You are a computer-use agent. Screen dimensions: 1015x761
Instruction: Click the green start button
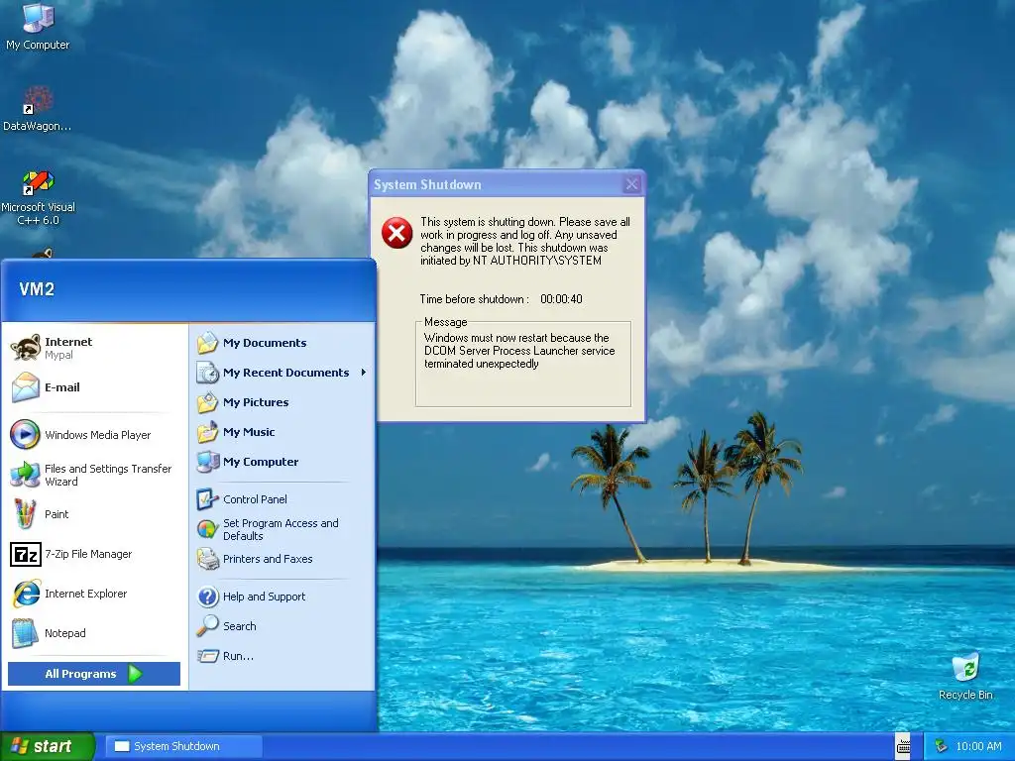tap(48, 746)
